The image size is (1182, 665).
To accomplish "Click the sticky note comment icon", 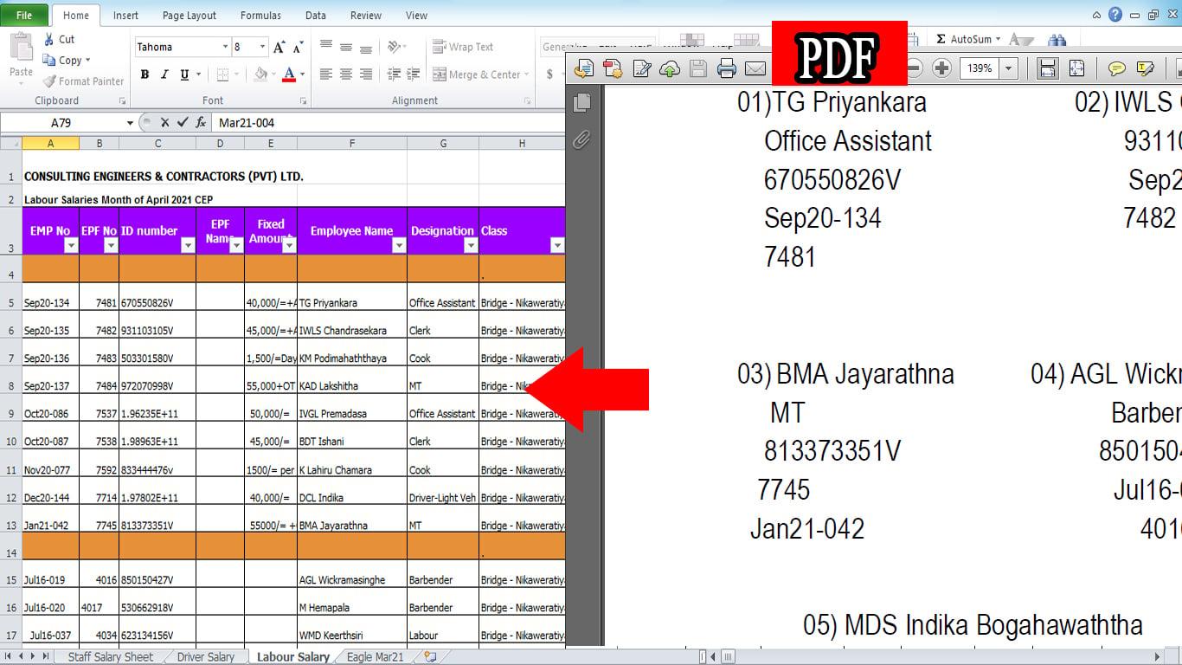I will coord(1118,68).
